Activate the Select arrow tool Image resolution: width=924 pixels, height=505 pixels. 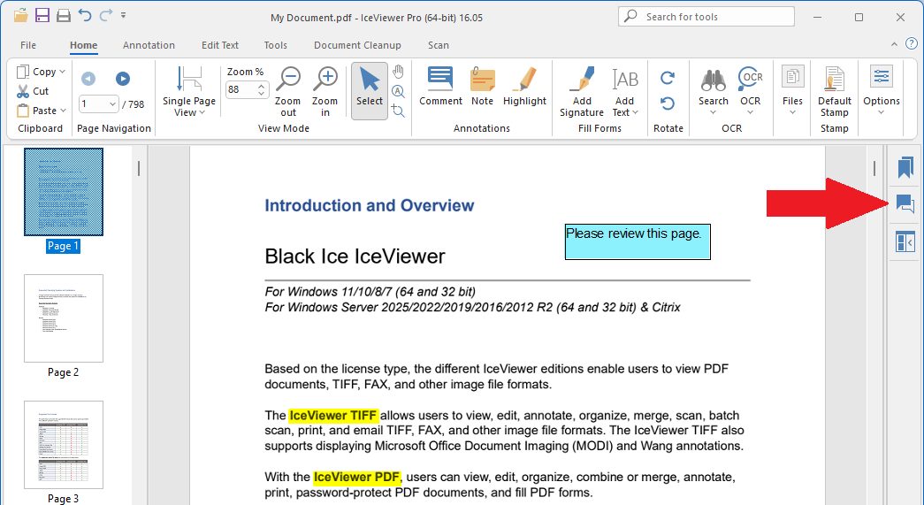tap(370, 91)
